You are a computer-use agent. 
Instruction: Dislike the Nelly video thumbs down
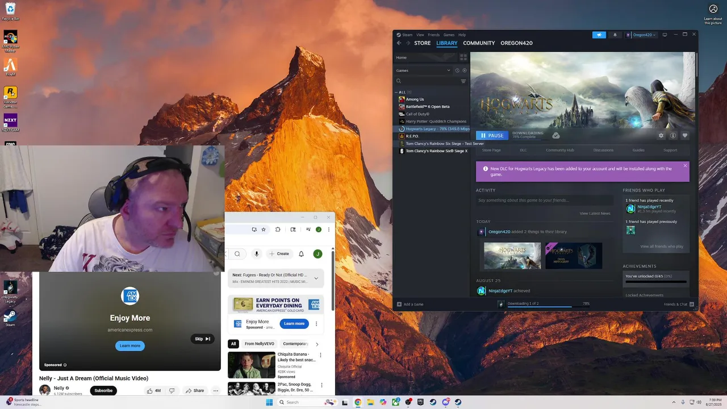click(172, 391)
